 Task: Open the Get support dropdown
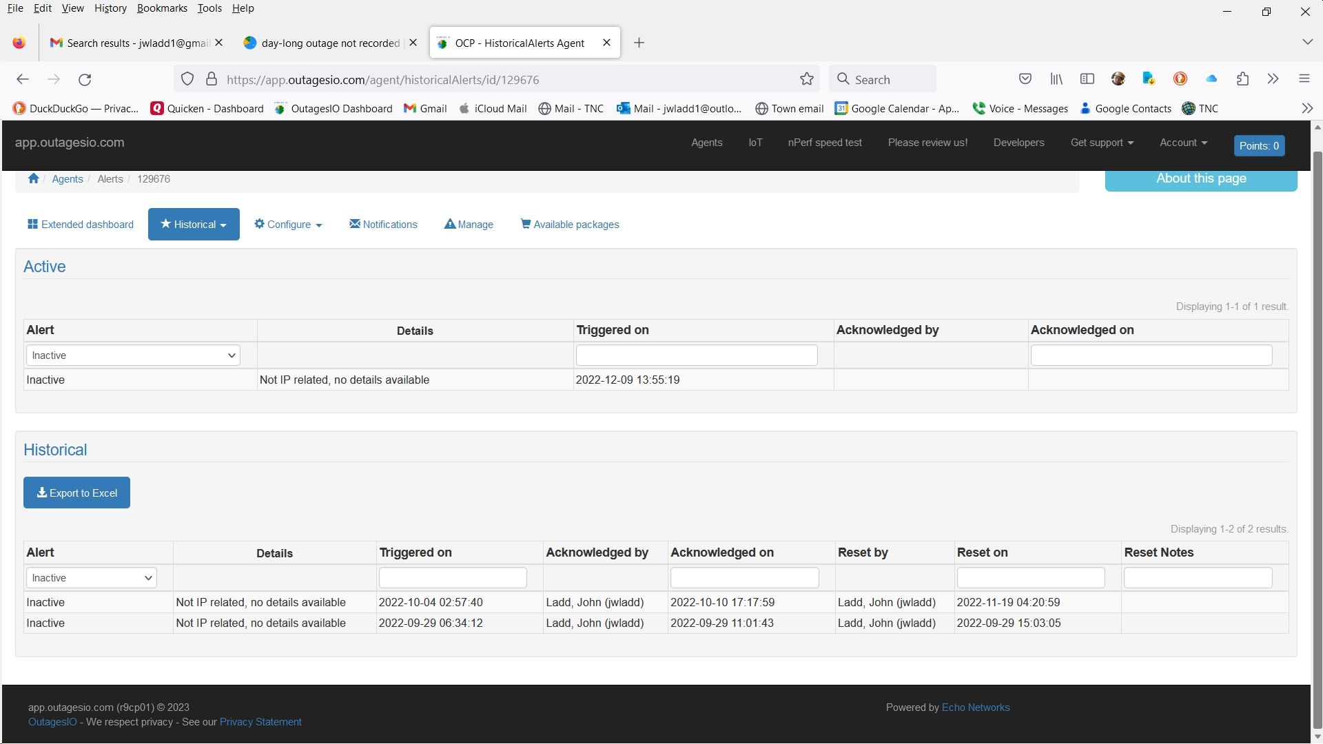coord(1102,143)
